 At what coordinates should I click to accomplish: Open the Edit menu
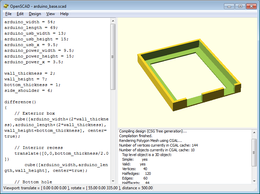(20, 14)
